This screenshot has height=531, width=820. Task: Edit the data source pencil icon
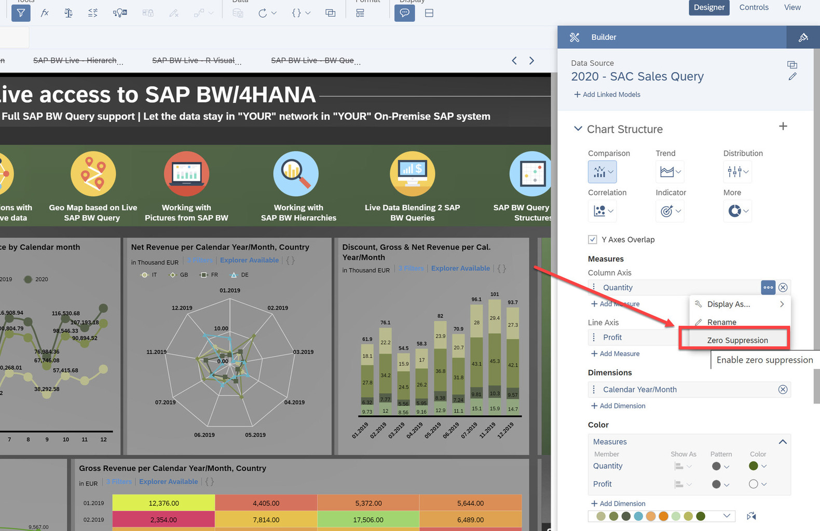coord(792,77)
